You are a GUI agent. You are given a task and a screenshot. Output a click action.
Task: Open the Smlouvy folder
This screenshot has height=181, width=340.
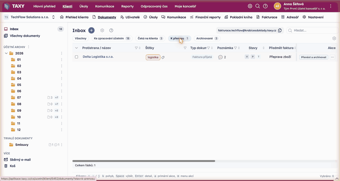pyautogui.click(x=22, y=145)
